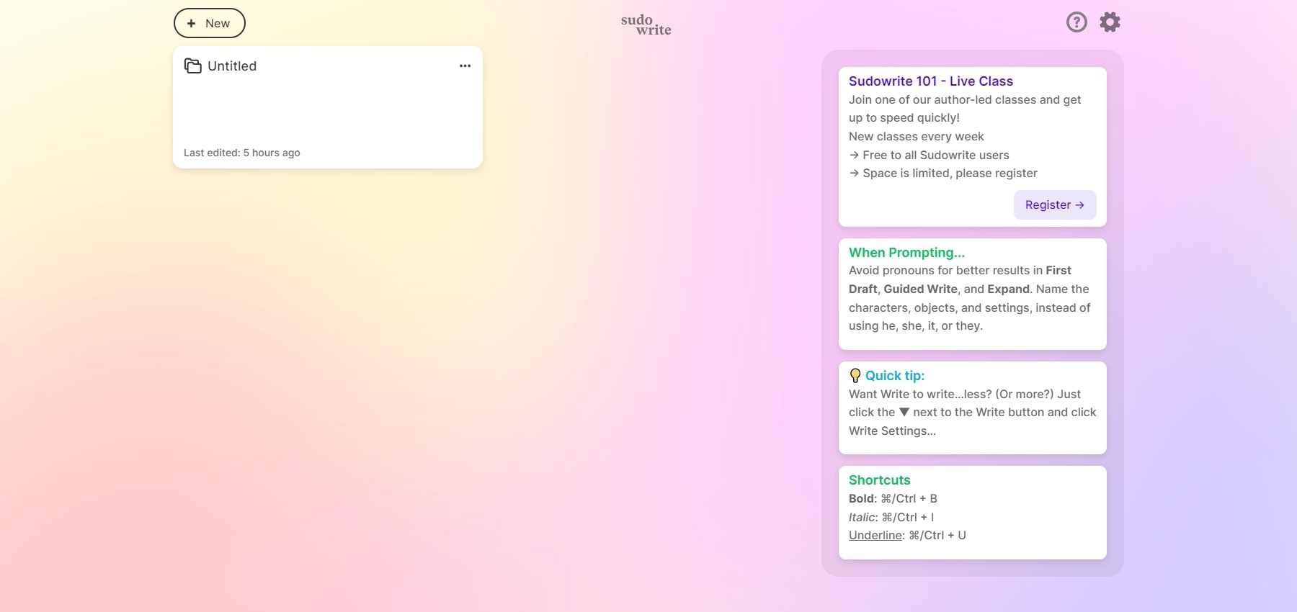Click the underlined 'Underline' shortcut label
The width and height of the screenshot is (1297, 612).
[x=875, y=536]
